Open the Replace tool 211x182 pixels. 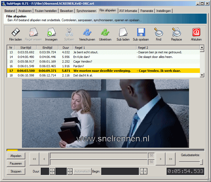[x=176, y=32]
